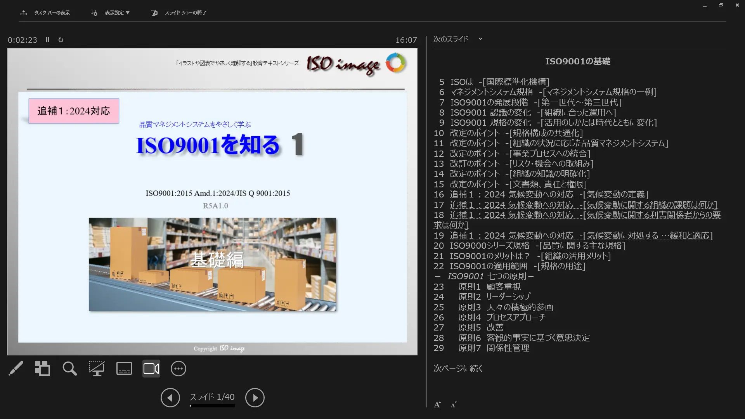The width and height of the screenshot is (745, 419).
Task: Click notes line 5 ISOは 国際標準化機構
Action: click(494, 82)
